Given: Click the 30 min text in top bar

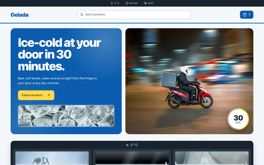Looking at the screenshot, I should (134, 3).
